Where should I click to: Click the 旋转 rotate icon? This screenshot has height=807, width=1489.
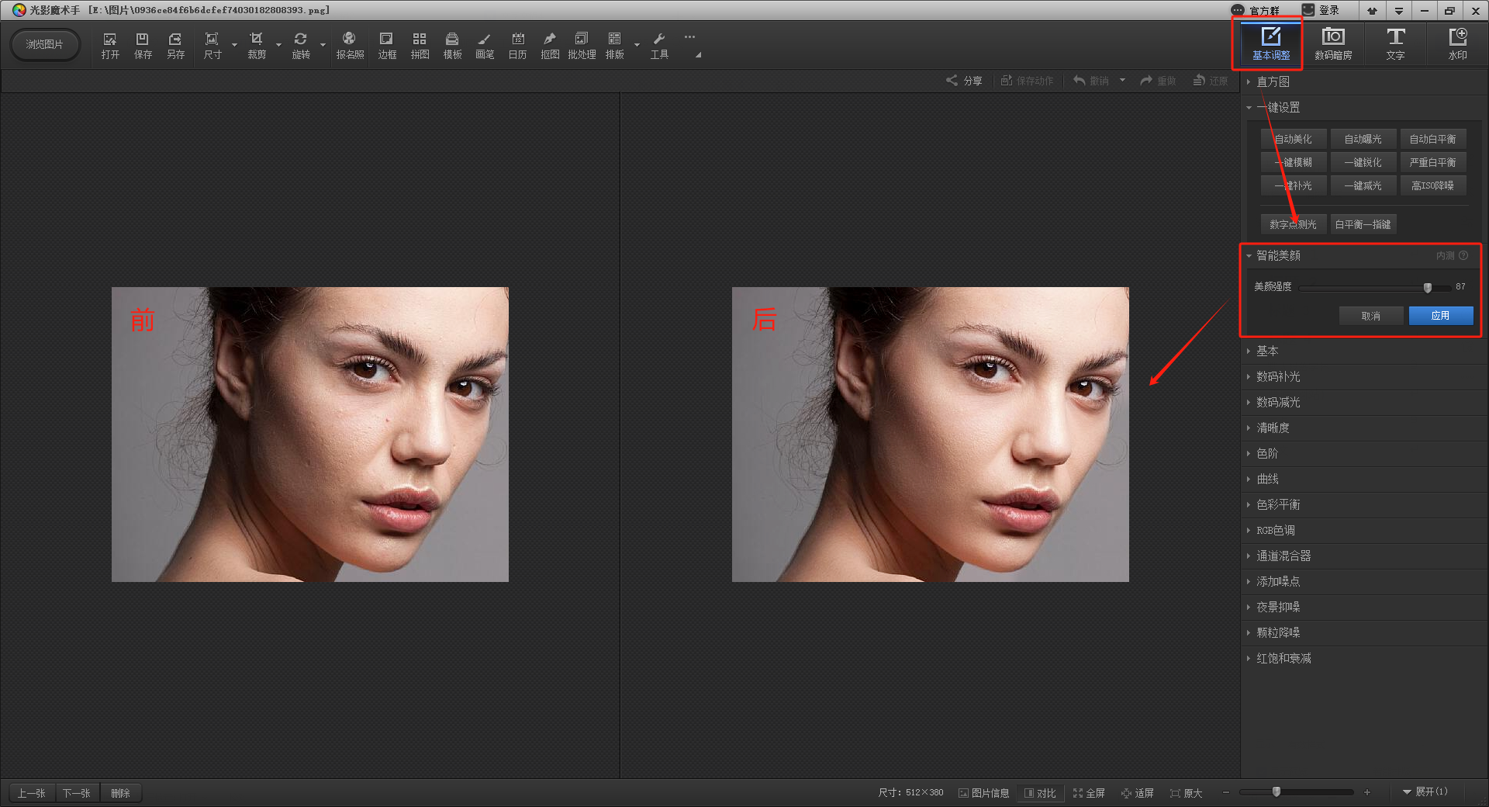tap(301, 45)
